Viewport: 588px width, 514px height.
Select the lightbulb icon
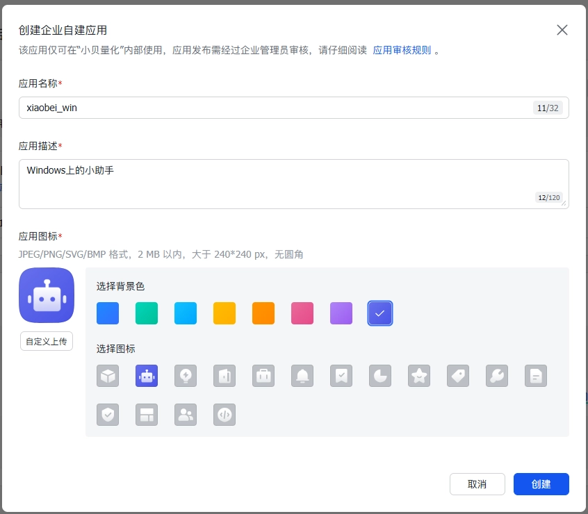click(x=186, y=376)
